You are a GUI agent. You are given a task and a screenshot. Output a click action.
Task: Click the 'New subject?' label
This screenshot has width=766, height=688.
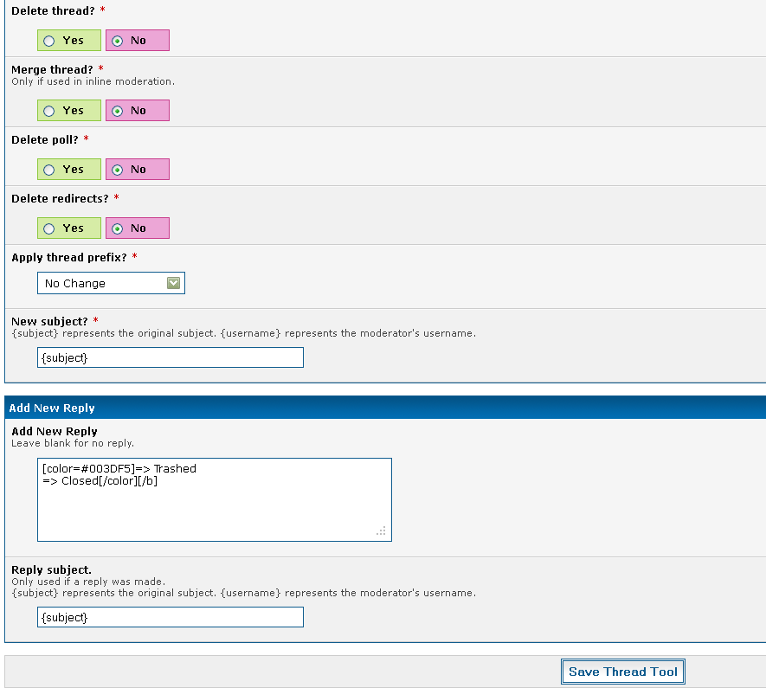pyautogui.click(x=49, y=321)
